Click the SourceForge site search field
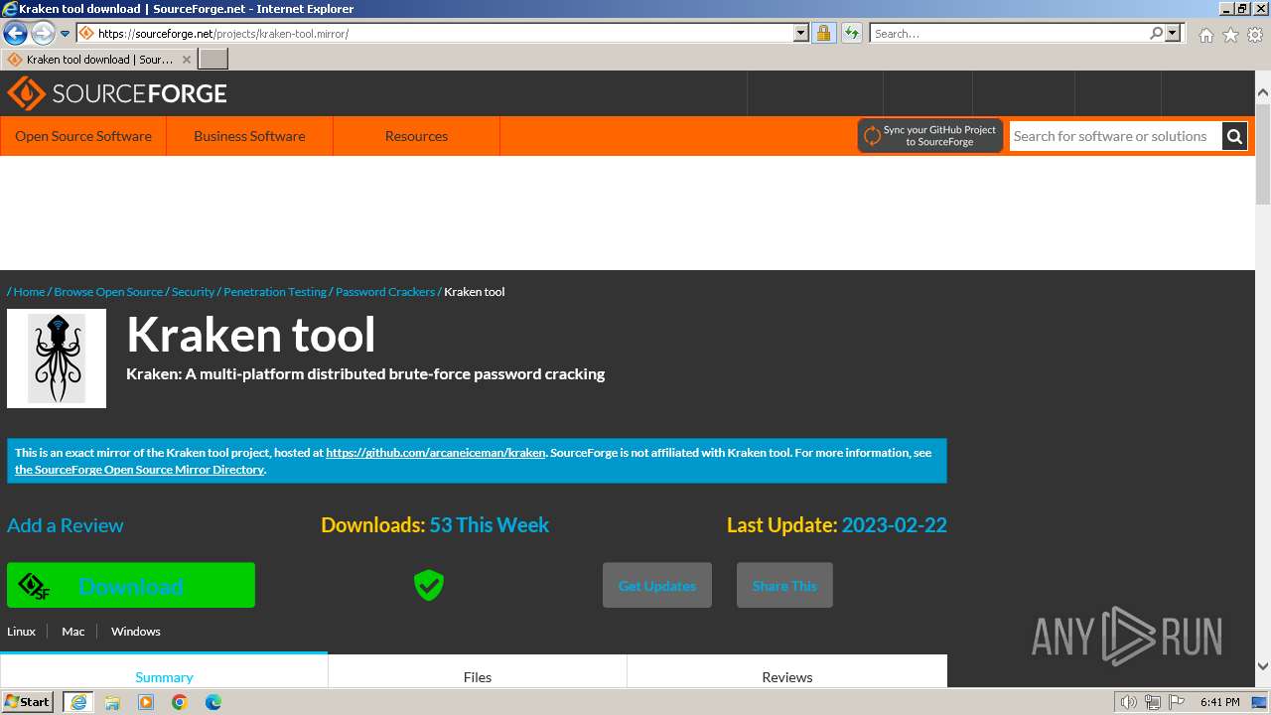Image resolution: width=1271 pixels, height=715 pixels. click(x=1116, y=136)
